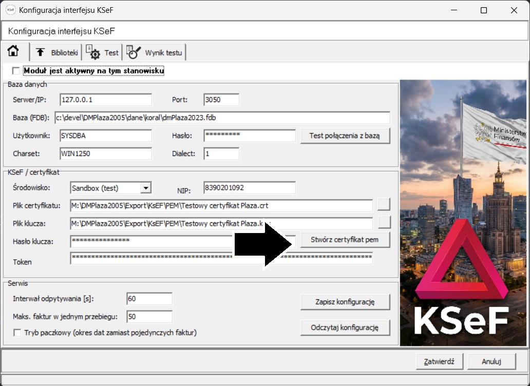Click the Serwer/IP field with 127.0.0.1
Screen dimensions: 530x386
[x=106, y=100]
